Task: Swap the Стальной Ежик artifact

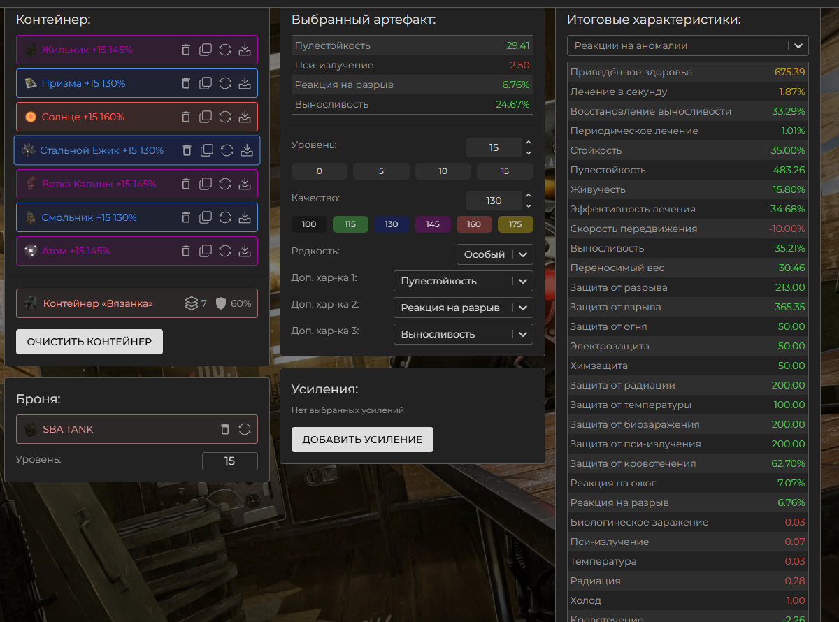Action: point(227,150)
